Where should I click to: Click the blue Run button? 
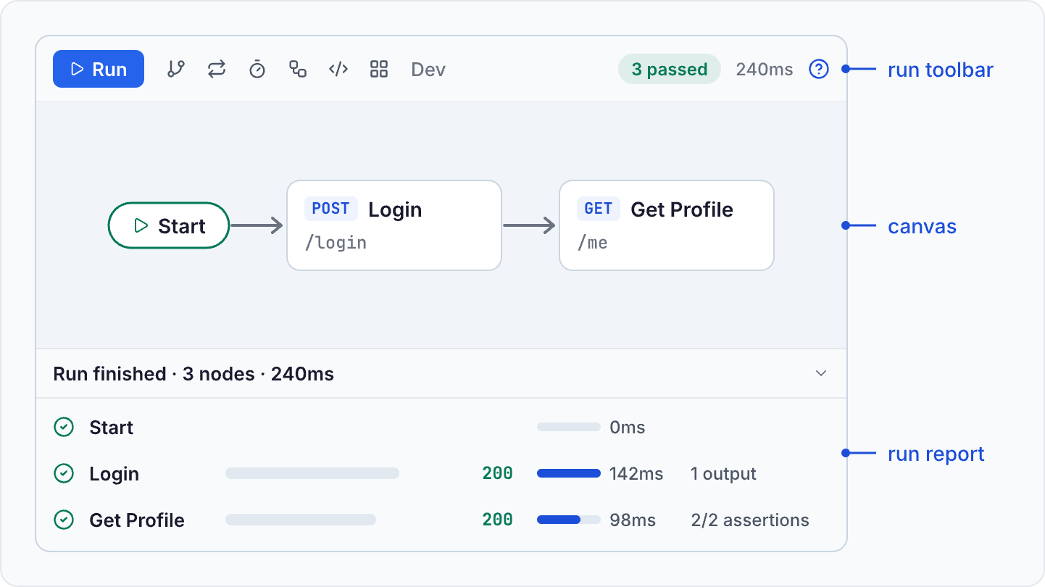click(99, 70)
